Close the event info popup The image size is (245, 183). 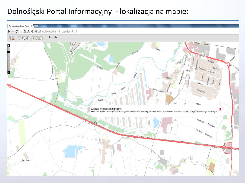[220, 109]
